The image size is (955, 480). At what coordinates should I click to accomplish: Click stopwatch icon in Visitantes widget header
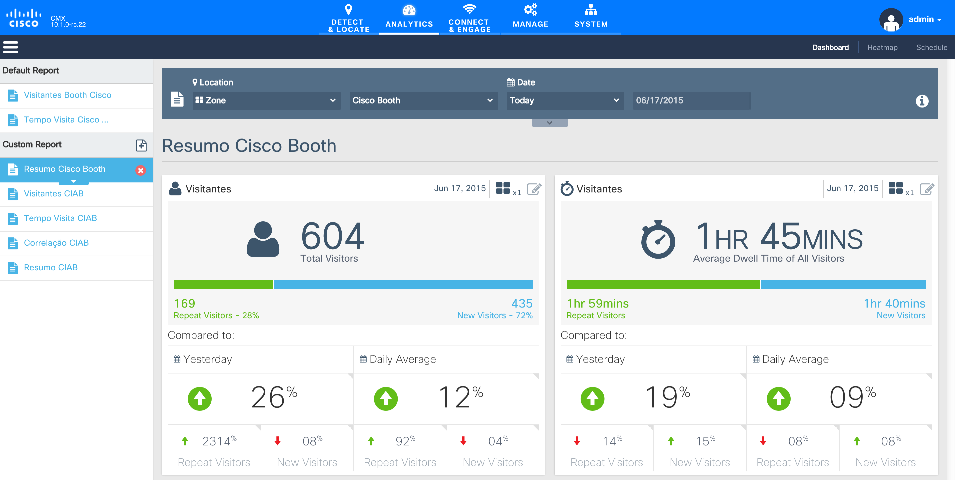click(567, 188)
